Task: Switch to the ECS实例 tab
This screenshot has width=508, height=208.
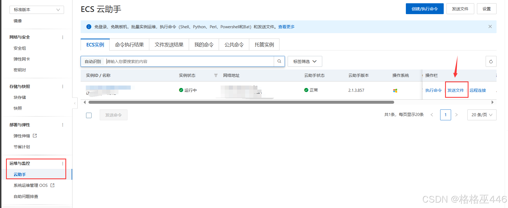Action: (95, 45)
